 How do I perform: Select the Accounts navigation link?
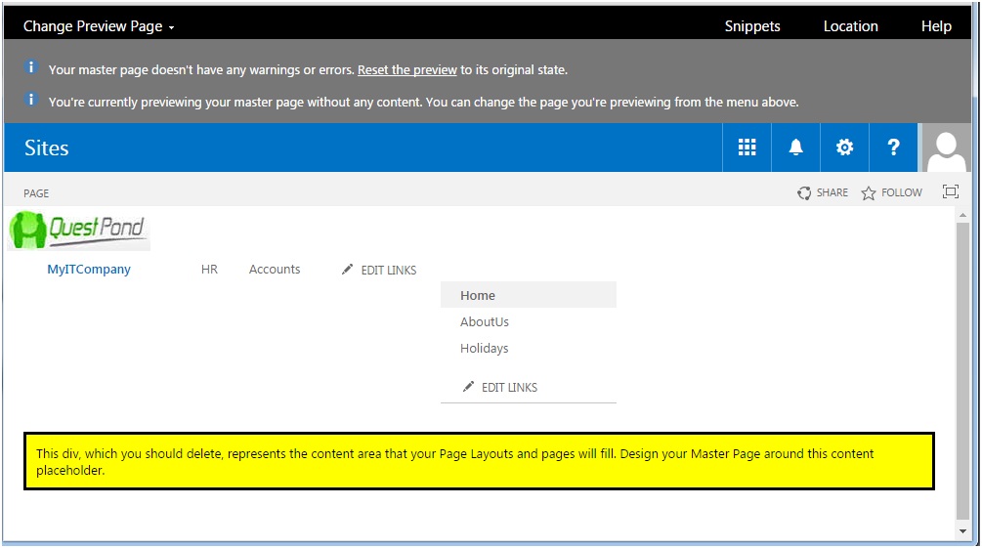275,270
